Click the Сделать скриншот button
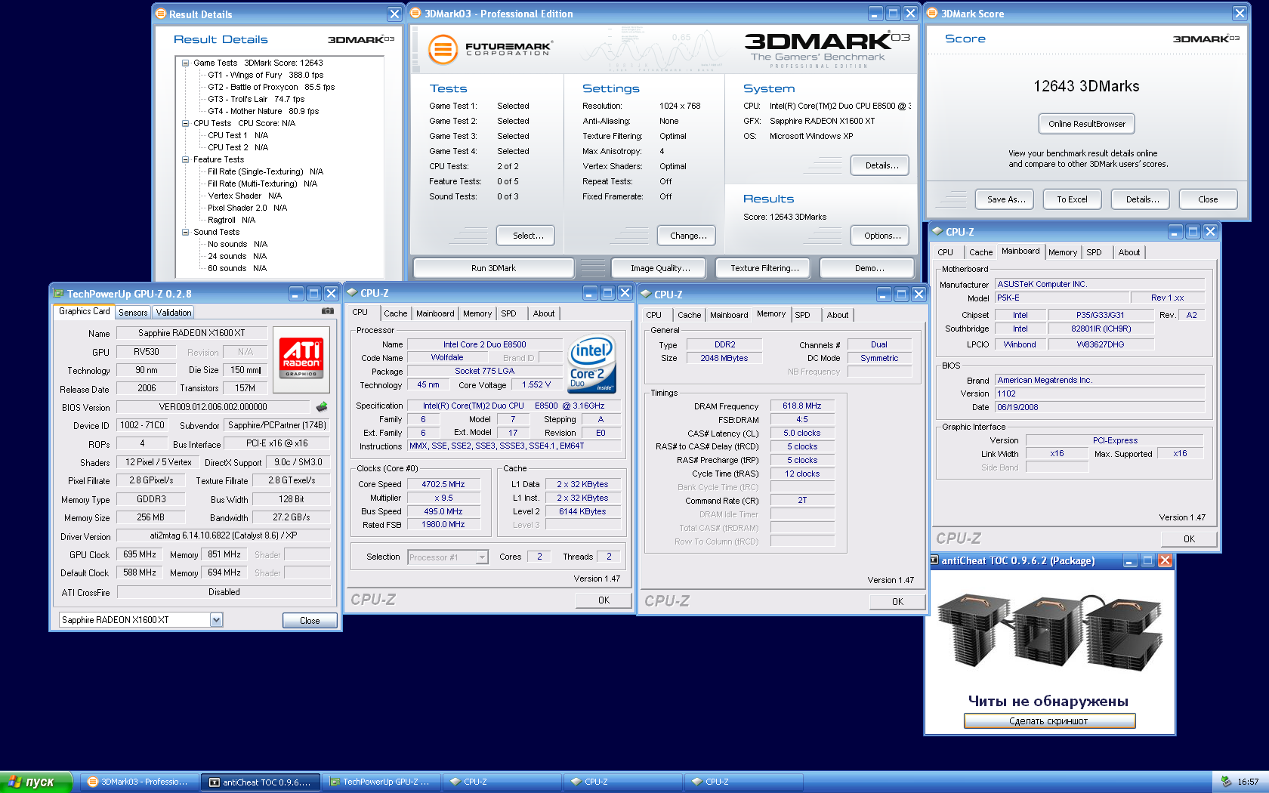 [1049, 721]
